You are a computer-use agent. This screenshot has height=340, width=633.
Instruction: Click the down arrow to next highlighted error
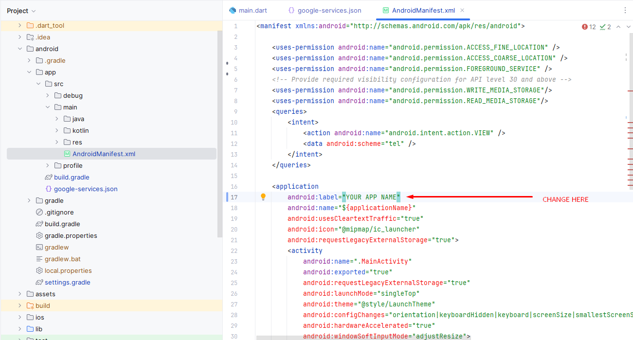pyautogui.click(x=629, y=27)
